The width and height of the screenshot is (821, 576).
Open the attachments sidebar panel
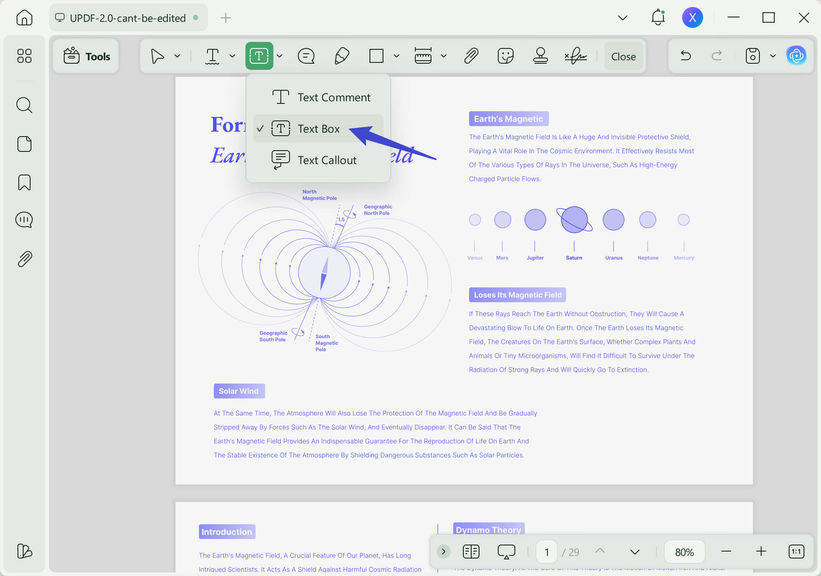[x=24, y=259]
